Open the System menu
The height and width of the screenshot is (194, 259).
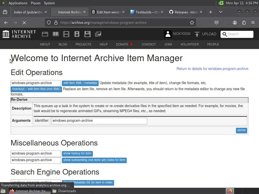coord(49,3)
